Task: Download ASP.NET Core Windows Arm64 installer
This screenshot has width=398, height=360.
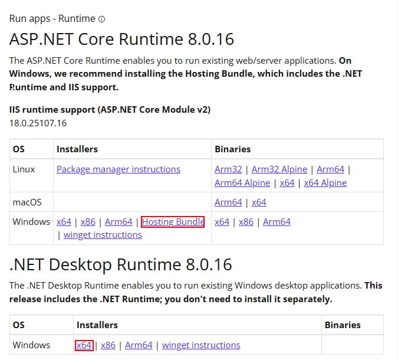Action: tap(119, 222)
